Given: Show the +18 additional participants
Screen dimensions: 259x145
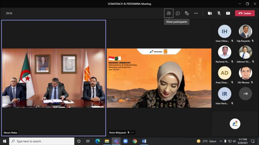Looking at the screenshot, I should (246, 94).
